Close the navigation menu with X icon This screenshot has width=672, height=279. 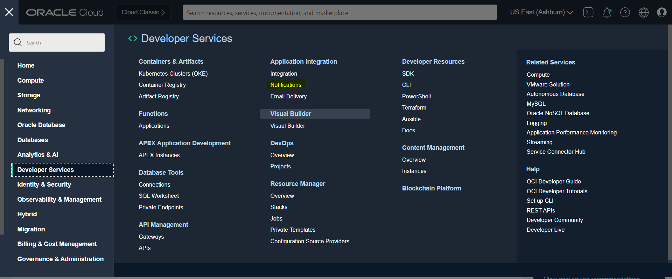[9, 12]
